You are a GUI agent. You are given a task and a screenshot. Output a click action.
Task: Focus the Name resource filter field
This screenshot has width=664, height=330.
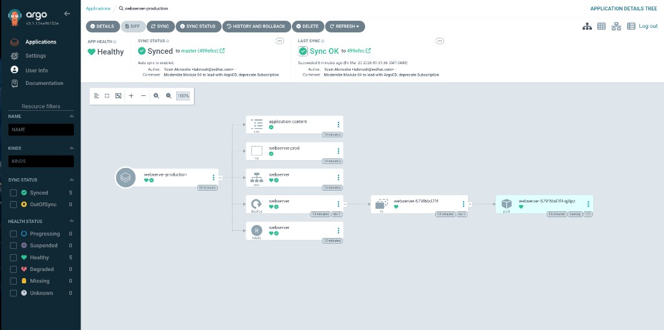(41, 130)
